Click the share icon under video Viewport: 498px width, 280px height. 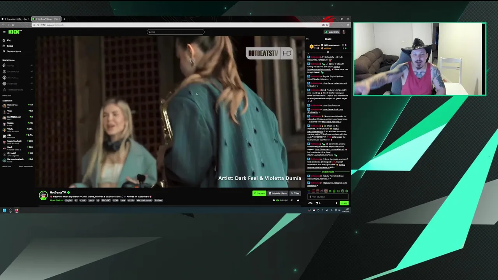[x=291, y=200]
